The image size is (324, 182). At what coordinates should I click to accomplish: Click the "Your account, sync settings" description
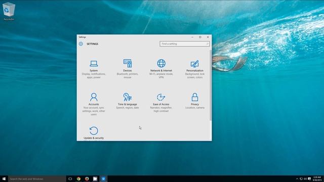click(x=94, y=111)
